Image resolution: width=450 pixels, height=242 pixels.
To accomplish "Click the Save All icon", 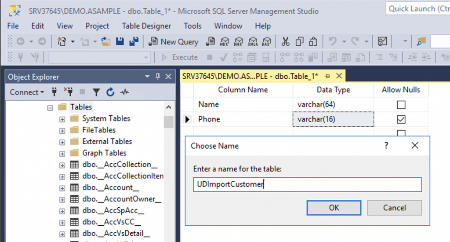I will [134, 42].
